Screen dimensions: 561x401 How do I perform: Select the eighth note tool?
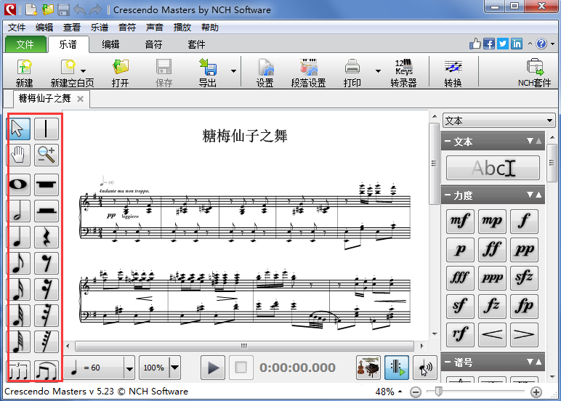pyautogui.click(x=18, y=263)
